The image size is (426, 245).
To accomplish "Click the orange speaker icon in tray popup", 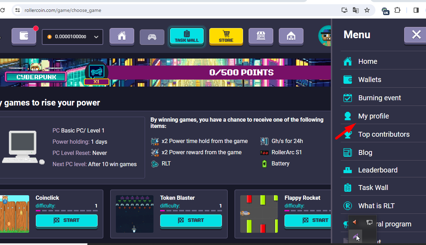I will pos(355,222).
